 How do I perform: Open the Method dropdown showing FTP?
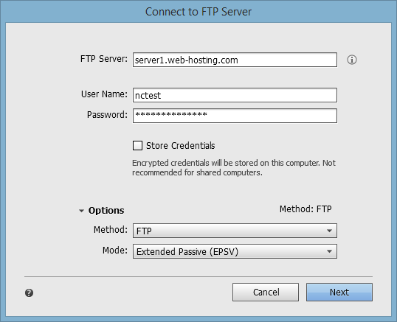click(235, 231)
